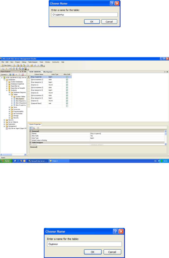Click the Start button пуск on taskbar

[6, 161]
